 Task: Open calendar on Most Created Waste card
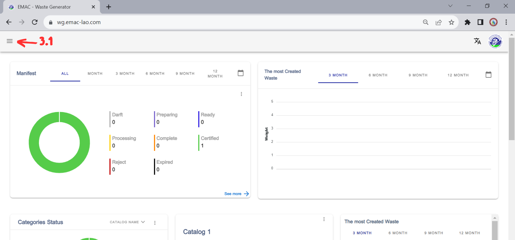pyautogui.click(x=488, y=75)
